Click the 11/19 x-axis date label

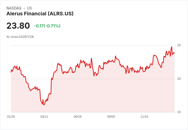(x=144, y=116)
